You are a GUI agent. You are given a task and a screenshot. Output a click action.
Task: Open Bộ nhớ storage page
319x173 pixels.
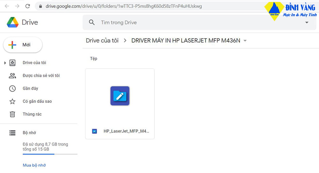(29, 133)
